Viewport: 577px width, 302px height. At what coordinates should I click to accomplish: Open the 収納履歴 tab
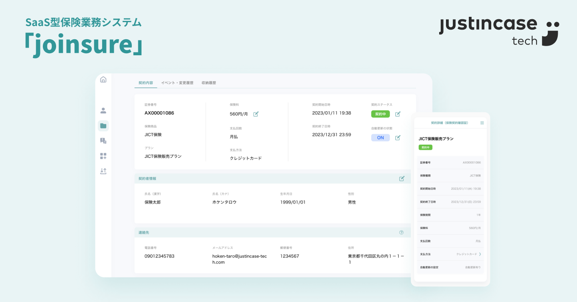209,83
